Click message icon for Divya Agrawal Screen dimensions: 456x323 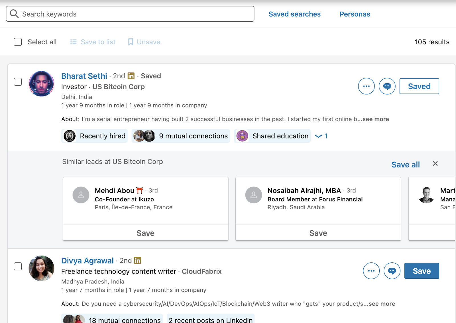pos(392,271)
